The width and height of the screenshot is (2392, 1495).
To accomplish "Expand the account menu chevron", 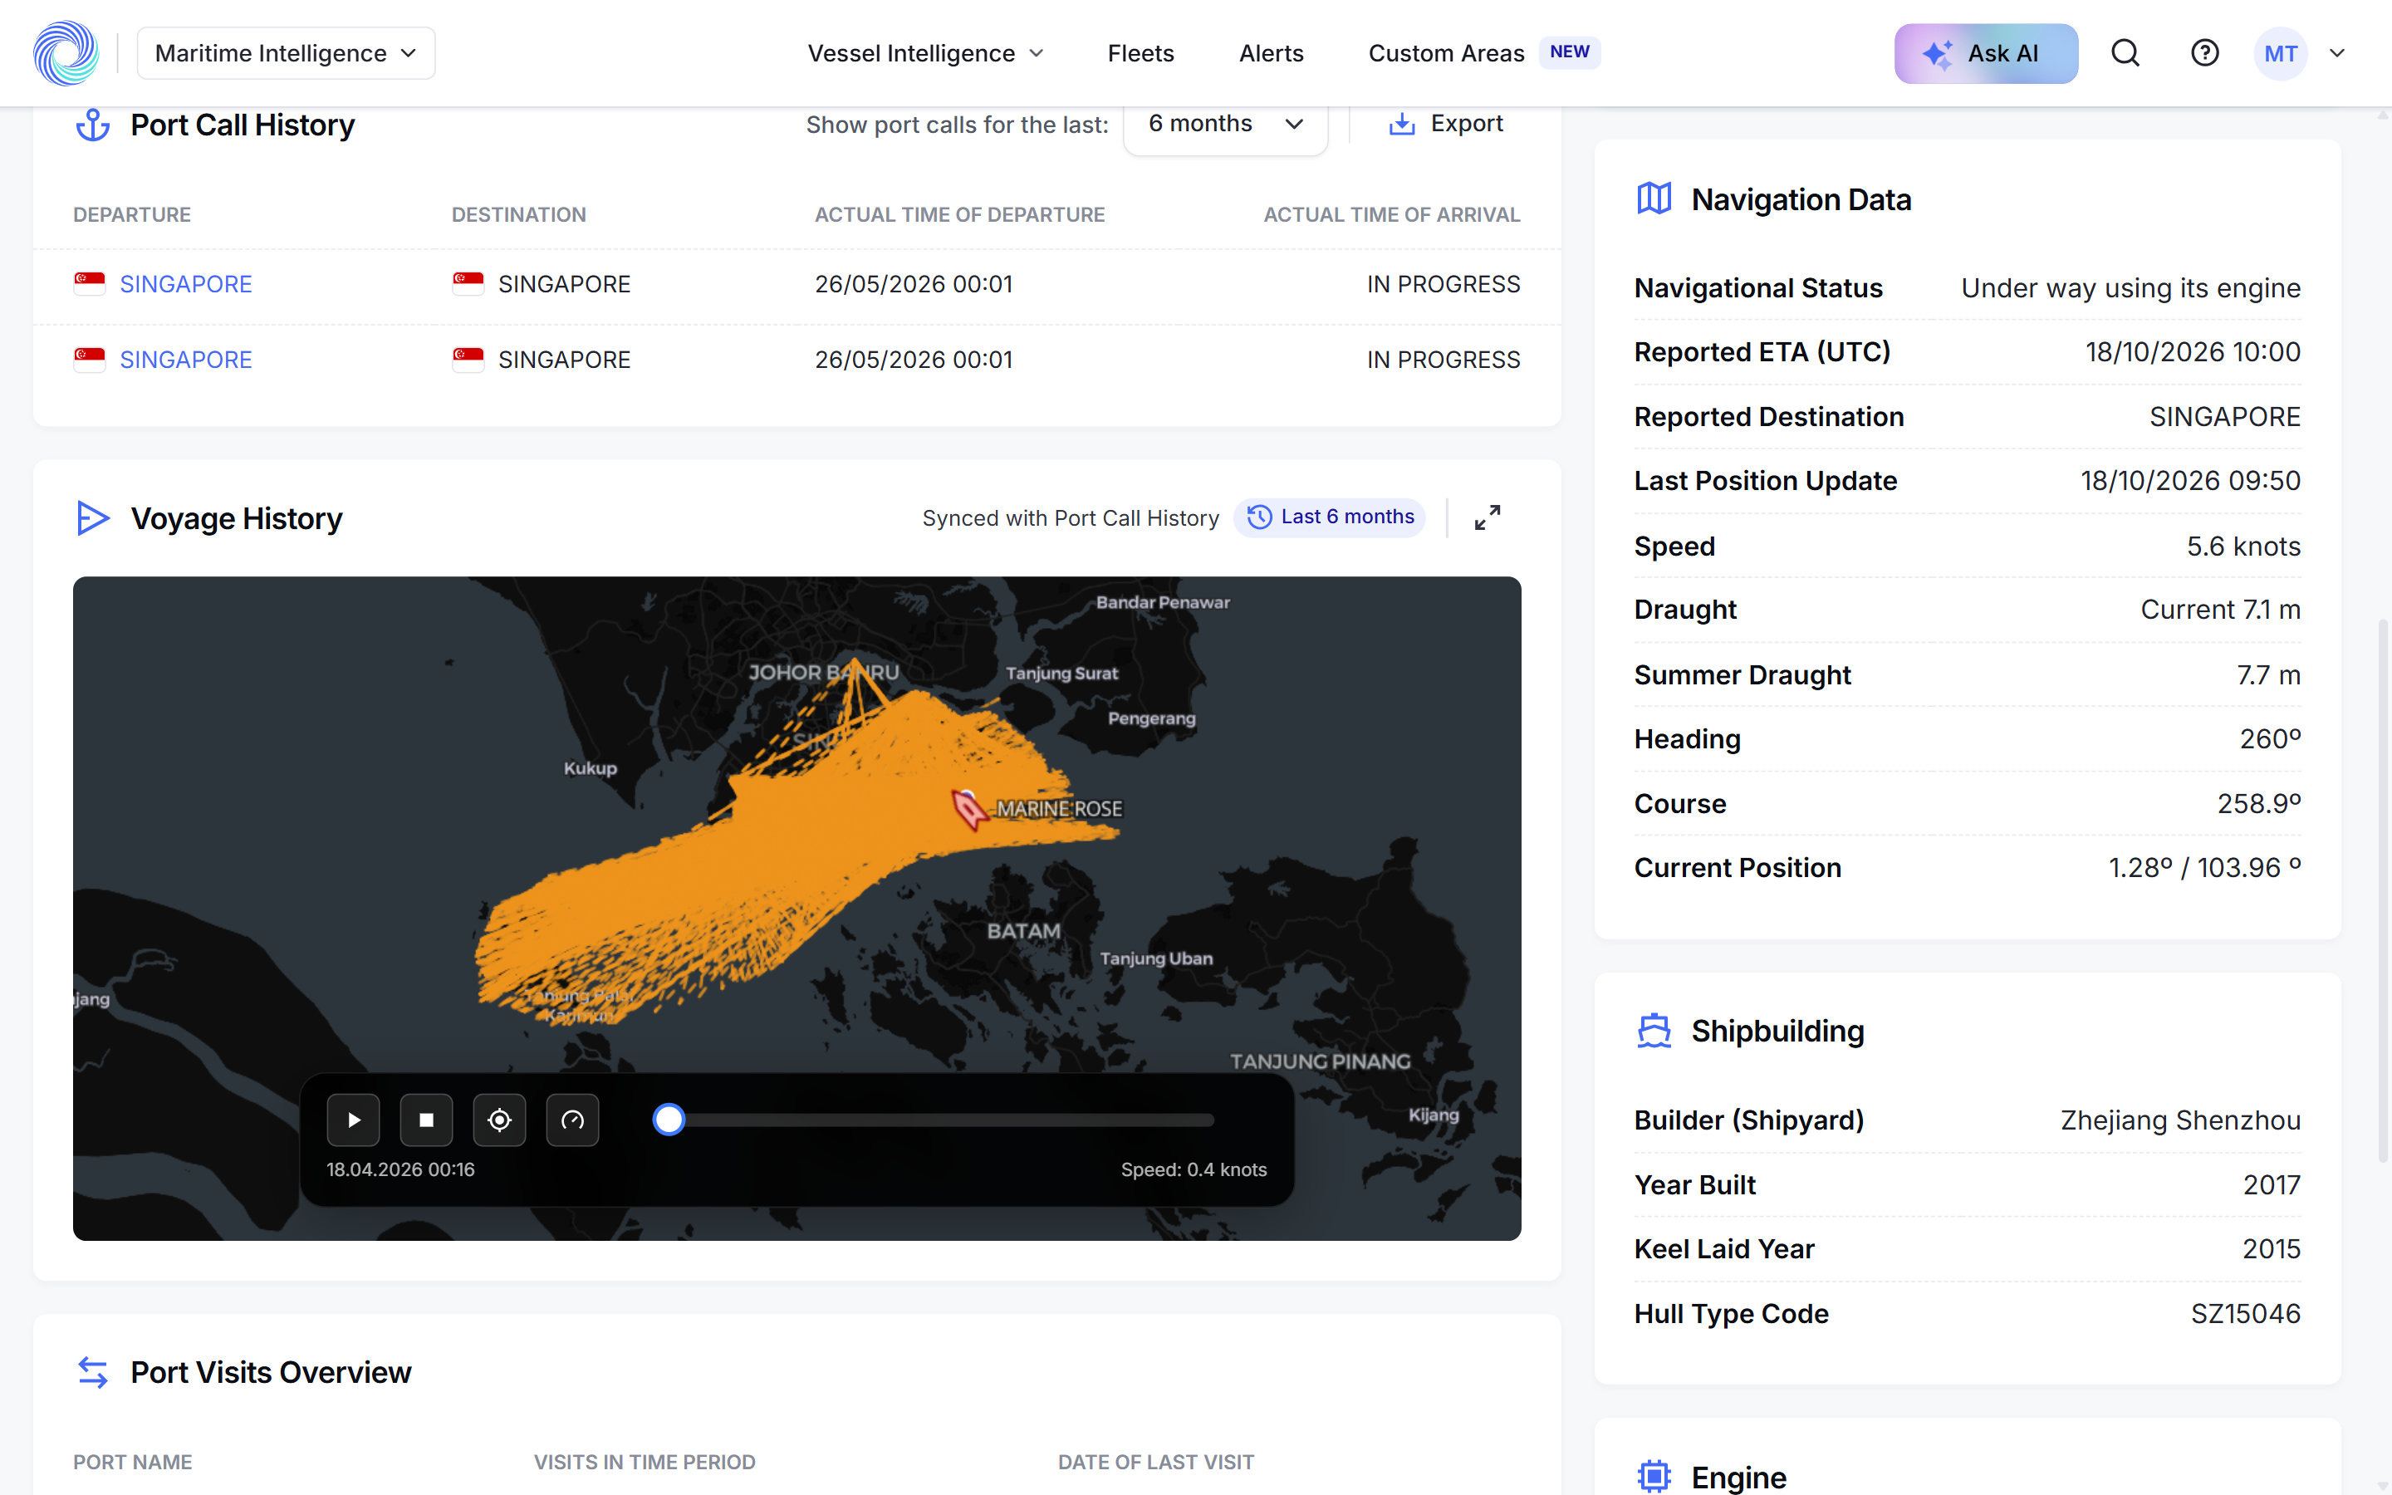I will click(2338, 53).
